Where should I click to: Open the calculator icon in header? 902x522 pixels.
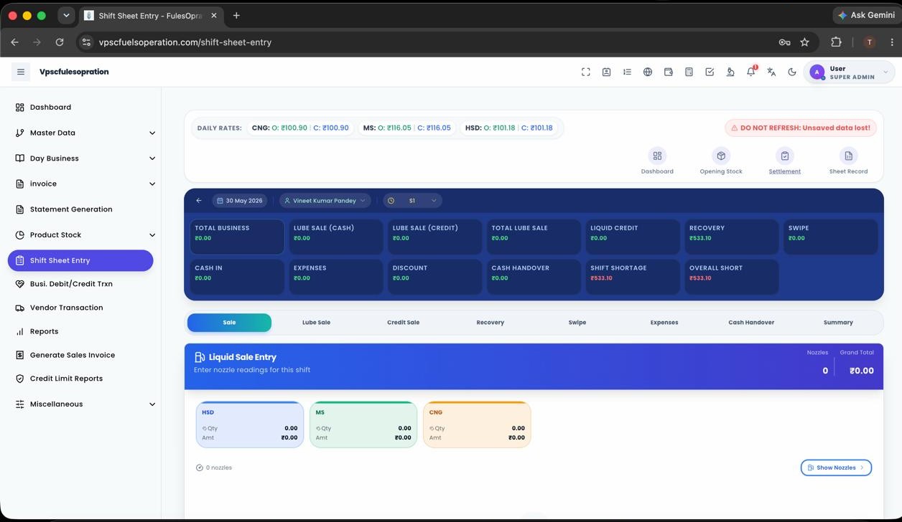coord(689,72)
